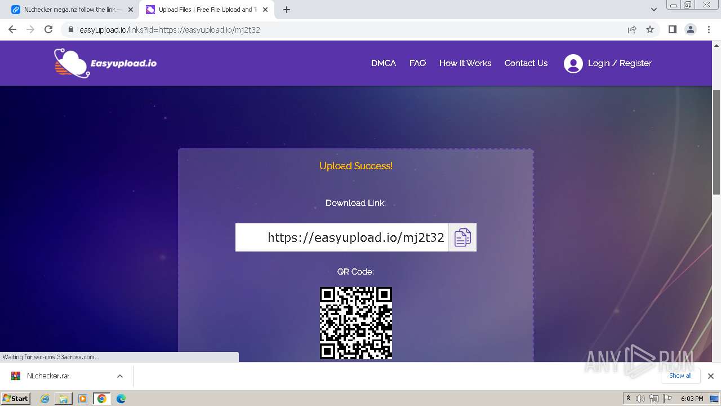
Task: Copy the download link with the copy icon
Action: (462, 237)
